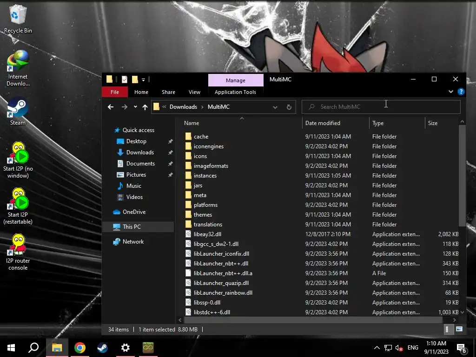Open the Home ribbon tab
Screen dimensions: 476x357
click(141, 92)
